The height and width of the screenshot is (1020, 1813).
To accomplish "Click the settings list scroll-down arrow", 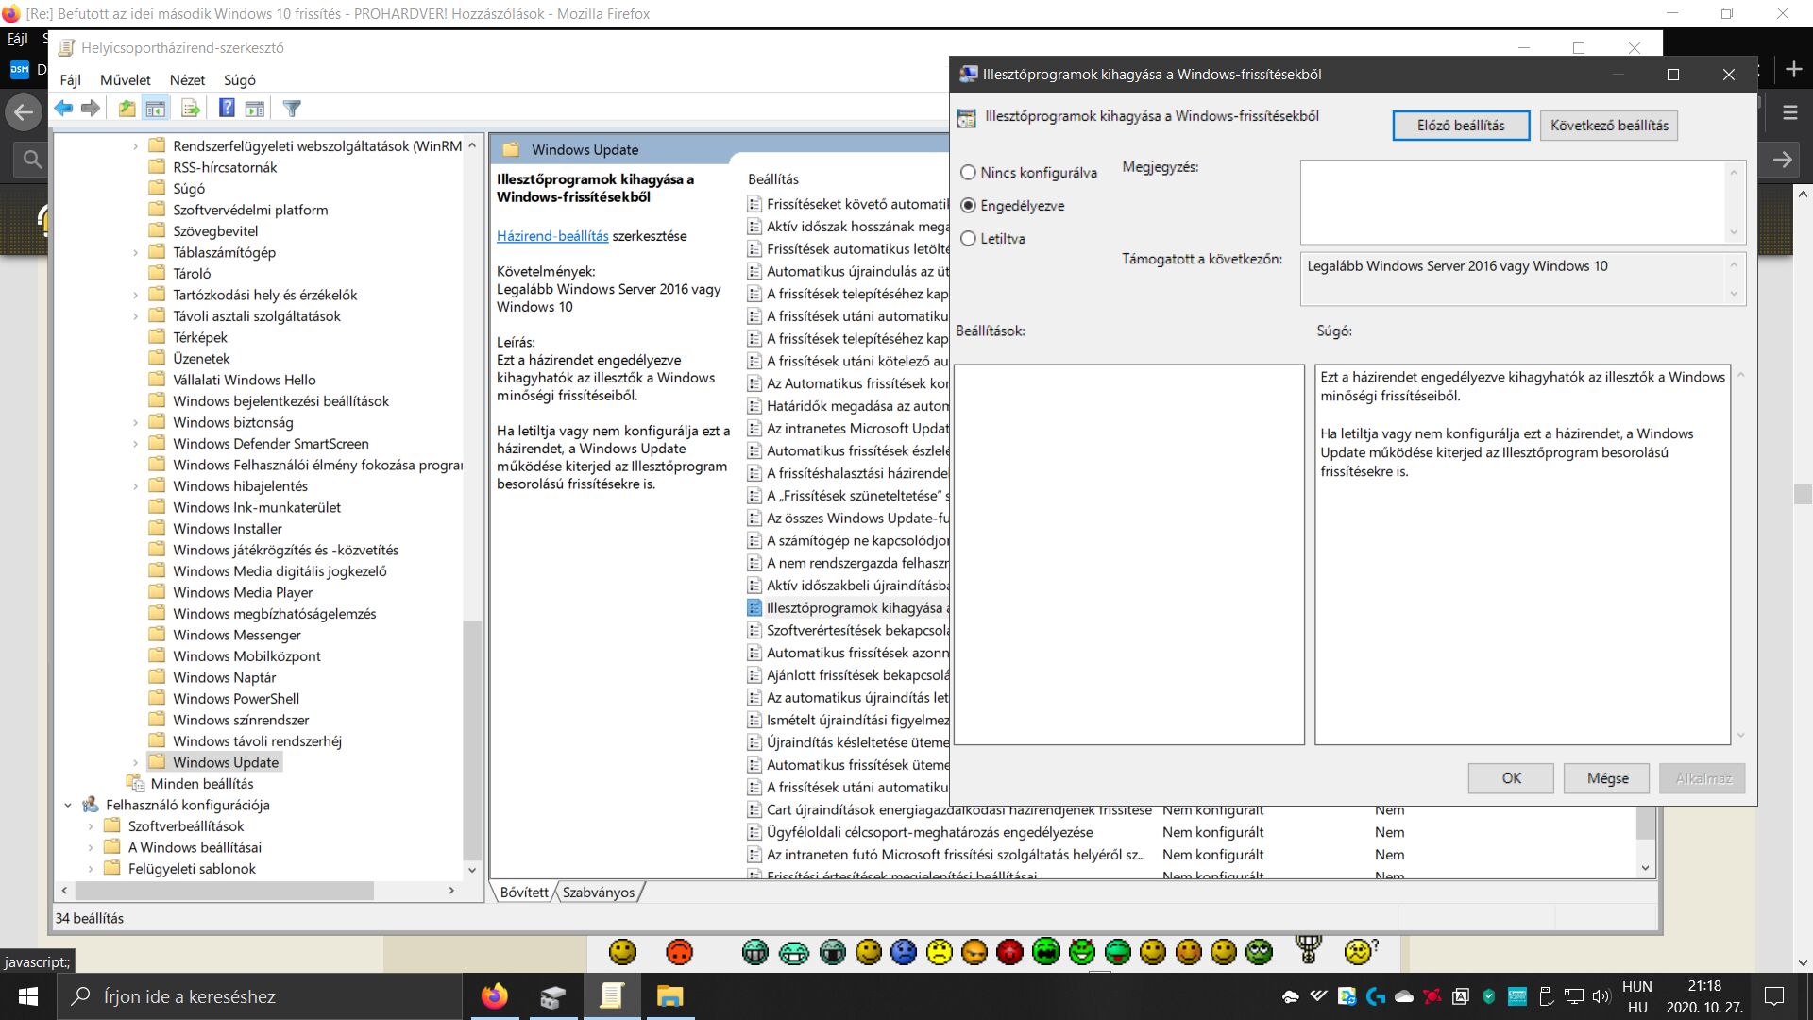I will pos(1645,868).
